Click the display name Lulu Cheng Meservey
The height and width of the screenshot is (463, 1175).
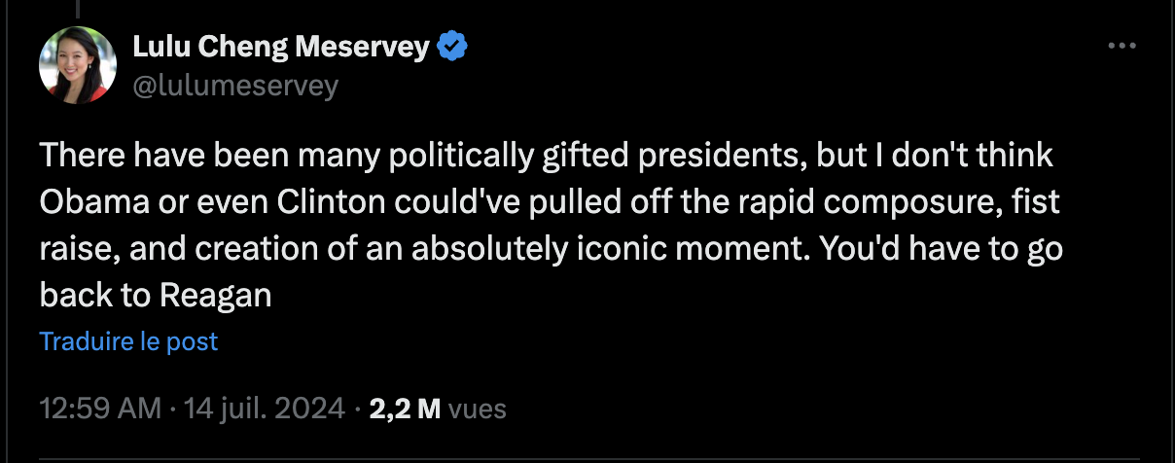[x=280, y=46]
